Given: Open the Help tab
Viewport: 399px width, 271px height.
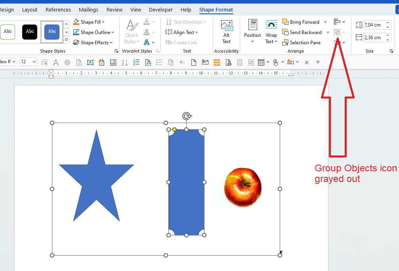Looking at the screenshot, I should pos(186,9).
